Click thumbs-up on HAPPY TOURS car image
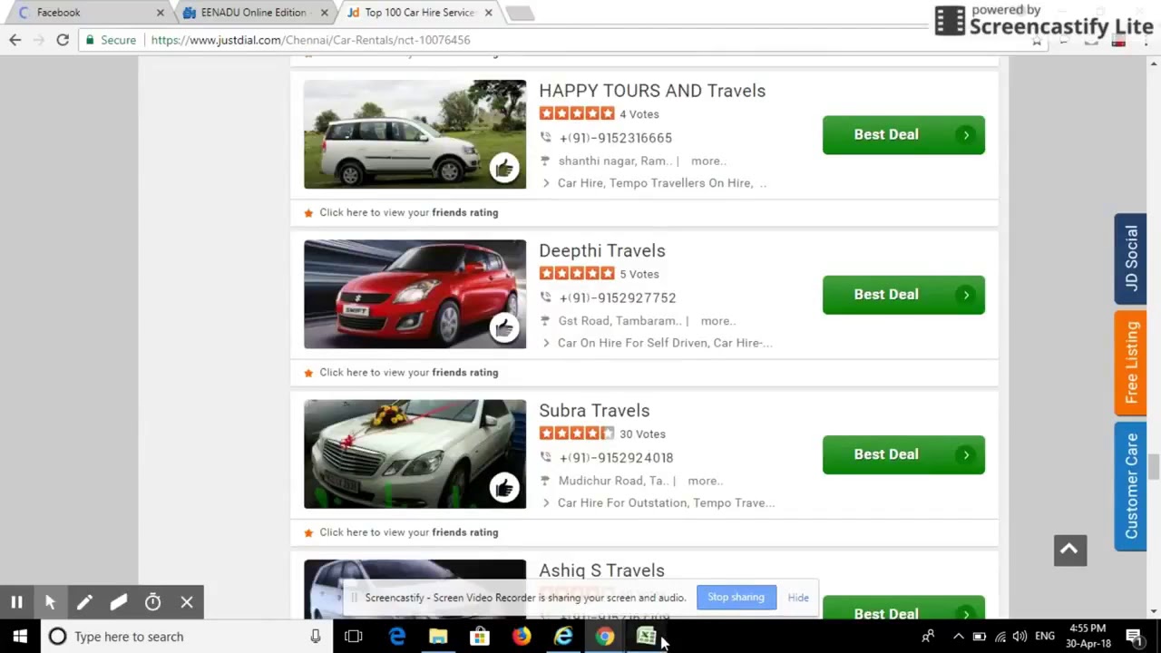Screen dimensions: 1161x653 (504, 168)
